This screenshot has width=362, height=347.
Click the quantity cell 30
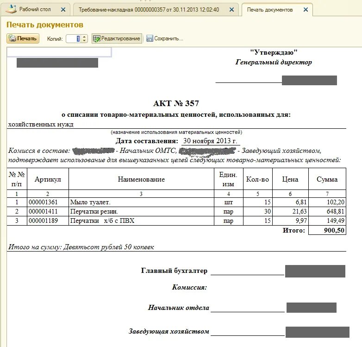point(258,211)
